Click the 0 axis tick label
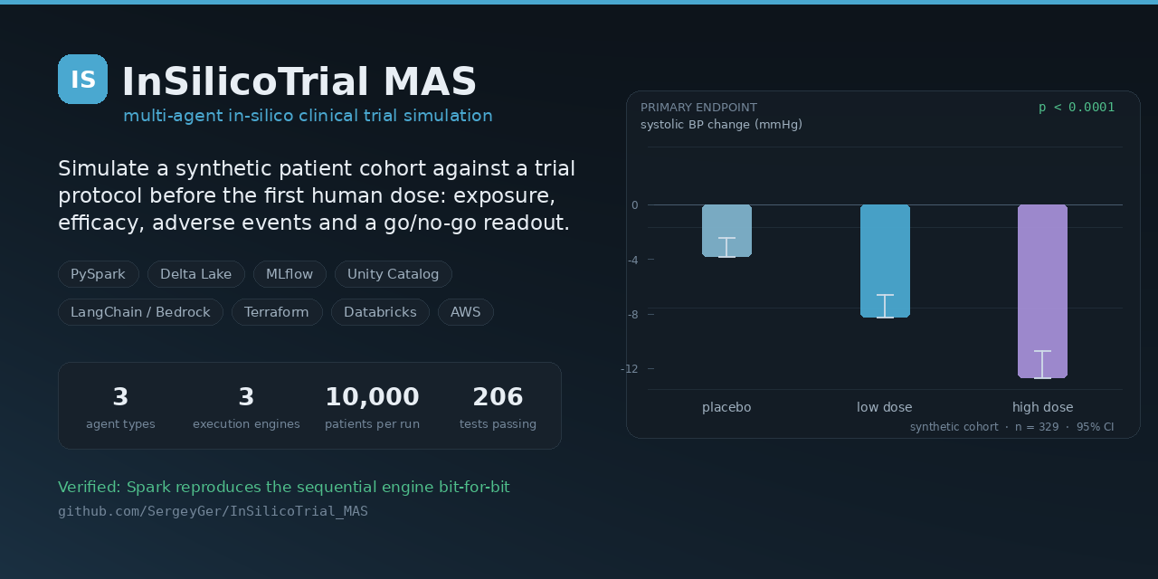Image resolution: width=1158 pixels, height=579 pixels. coord(635,205)
